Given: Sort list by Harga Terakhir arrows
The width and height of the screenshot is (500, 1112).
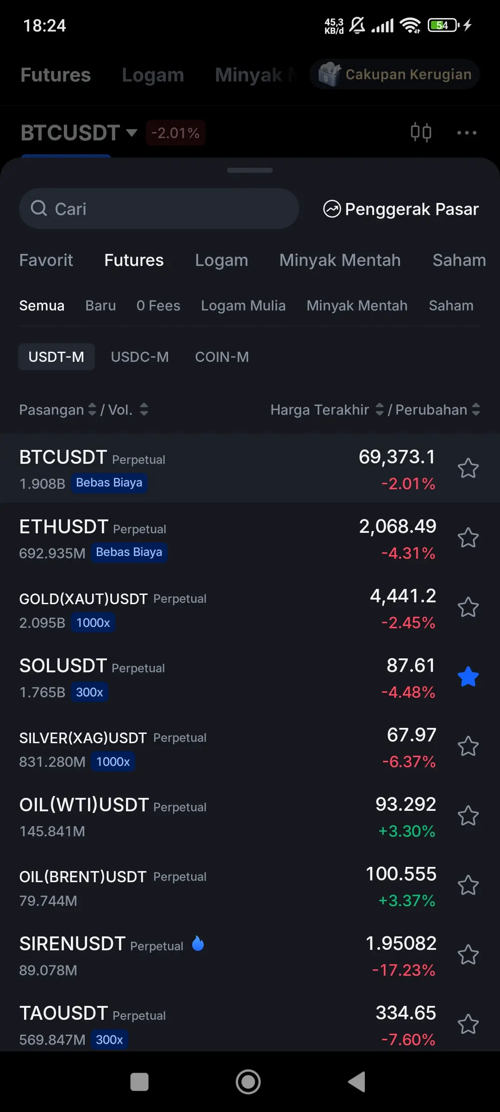Looking at the screenshot, I should pos(380,409).
